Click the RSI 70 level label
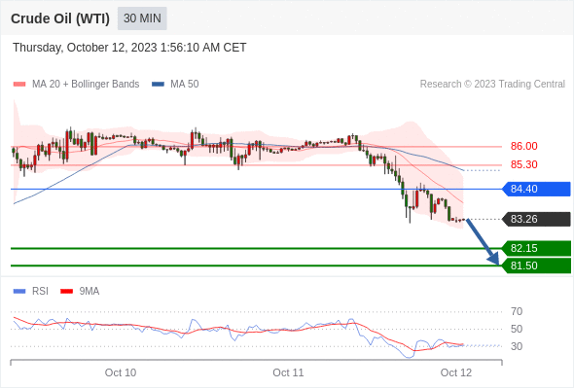The image size is (574, 389). (x=517, y=312)
